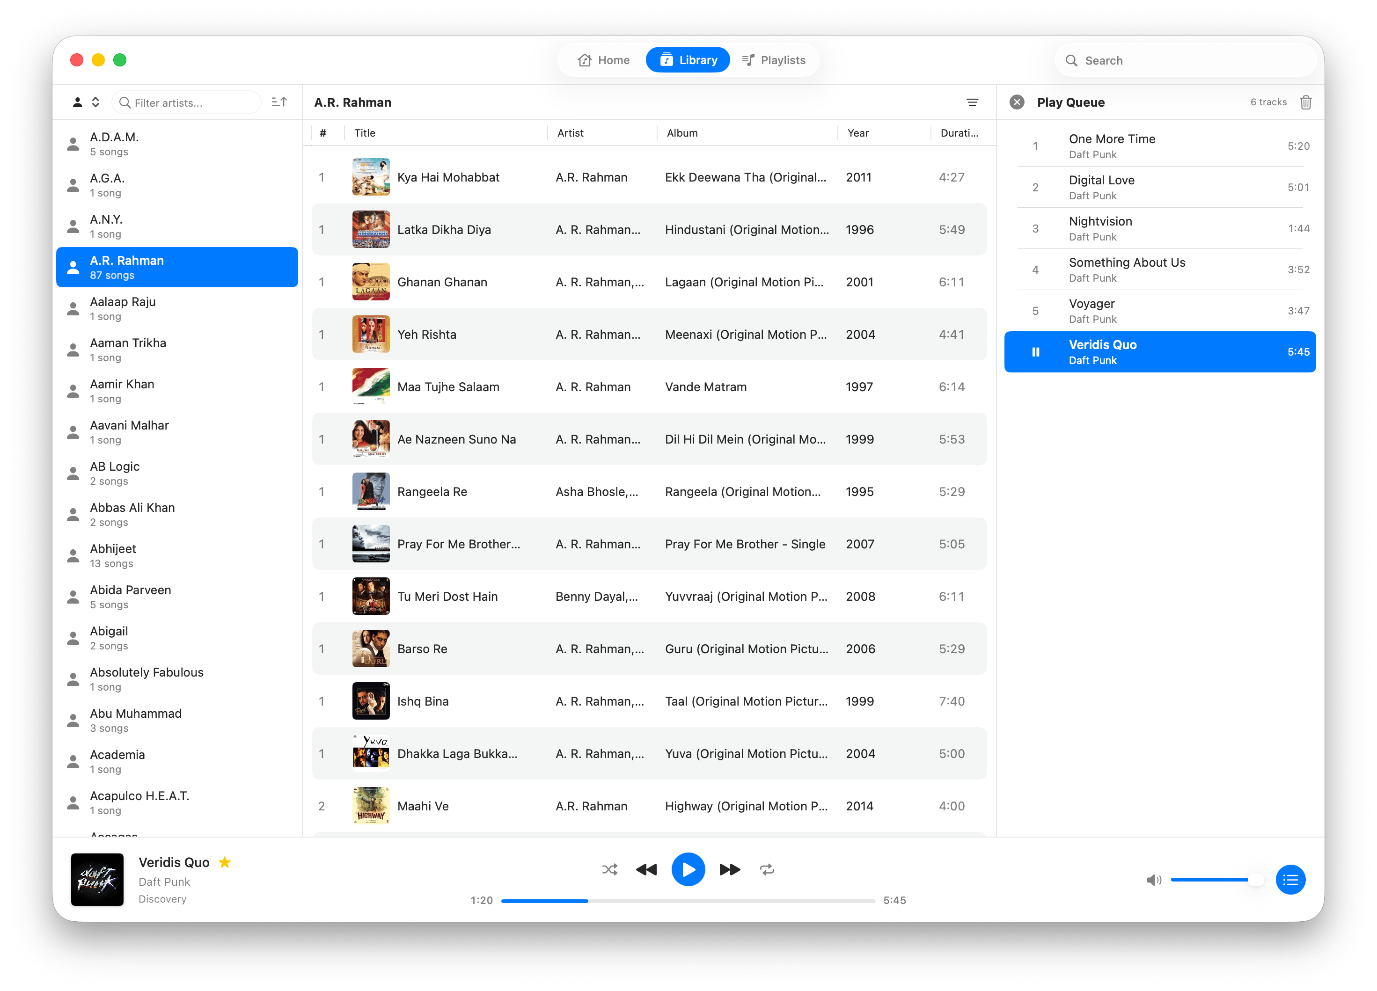Click Ghanan Ghanan Lagaan cover art
This screenshot has height=991, width=1377.
pos(371,282)
